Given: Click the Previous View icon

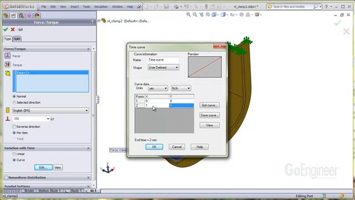Looking at the screenshot, I should [x=201, y=15].
